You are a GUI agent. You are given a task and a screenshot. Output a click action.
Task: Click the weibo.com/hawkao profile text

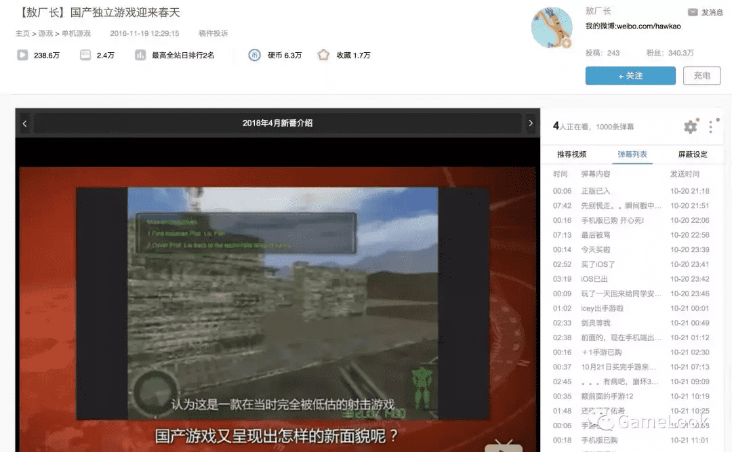pyautogui.click(x=649, y=26)
